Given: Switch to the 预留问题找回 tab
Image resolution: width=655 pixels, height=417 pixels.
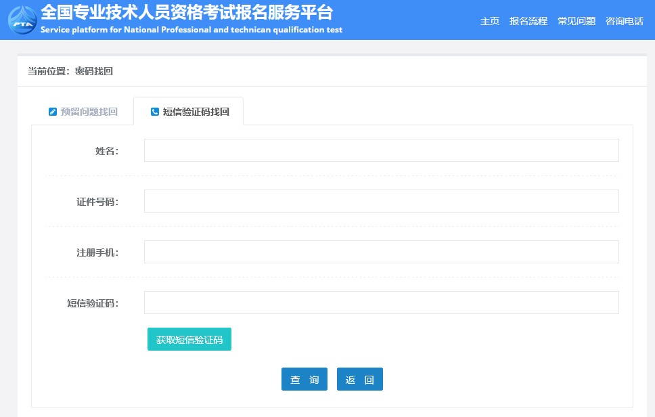Looking at the screenshot, I should coord(89,112).
